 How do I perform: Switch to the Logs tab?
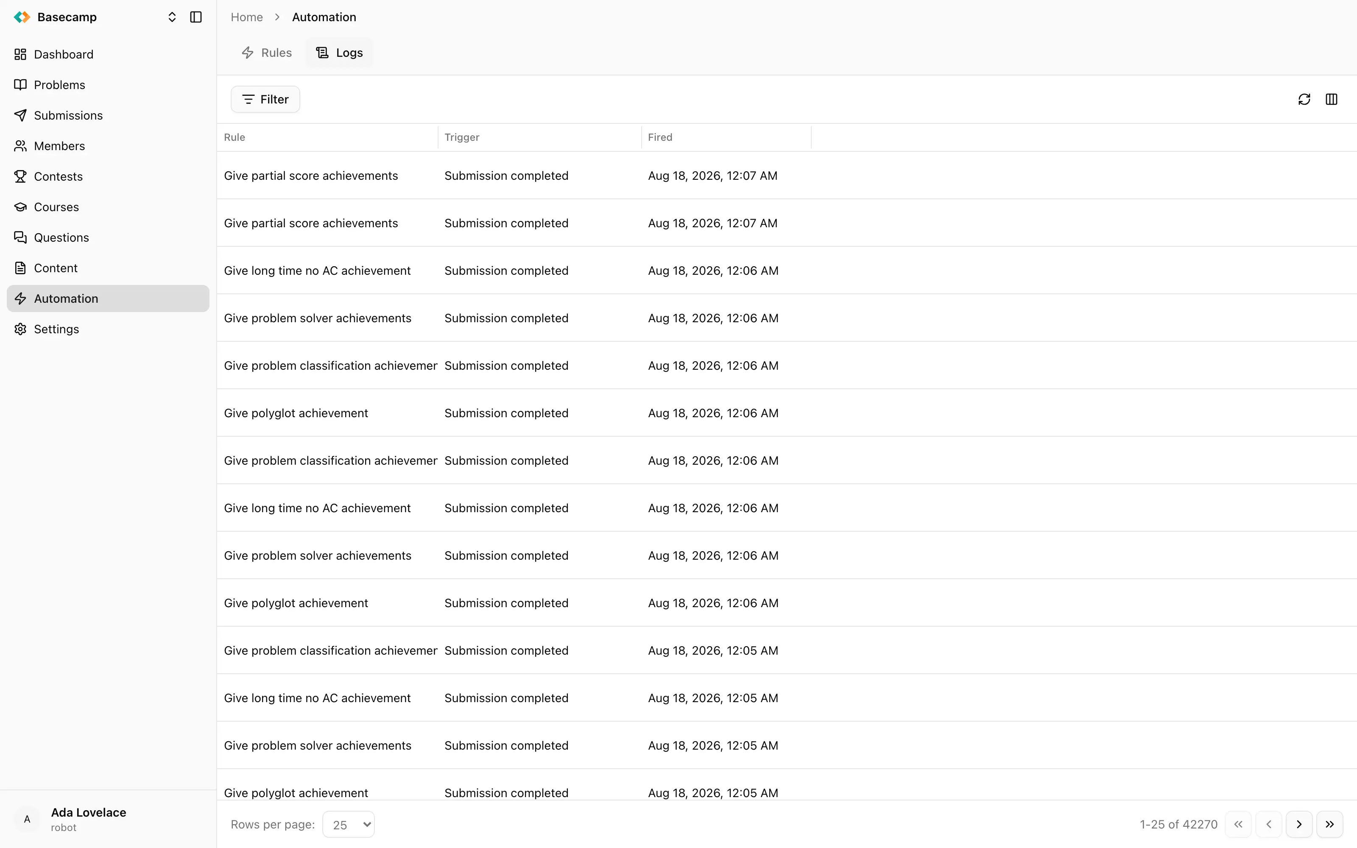339,53
